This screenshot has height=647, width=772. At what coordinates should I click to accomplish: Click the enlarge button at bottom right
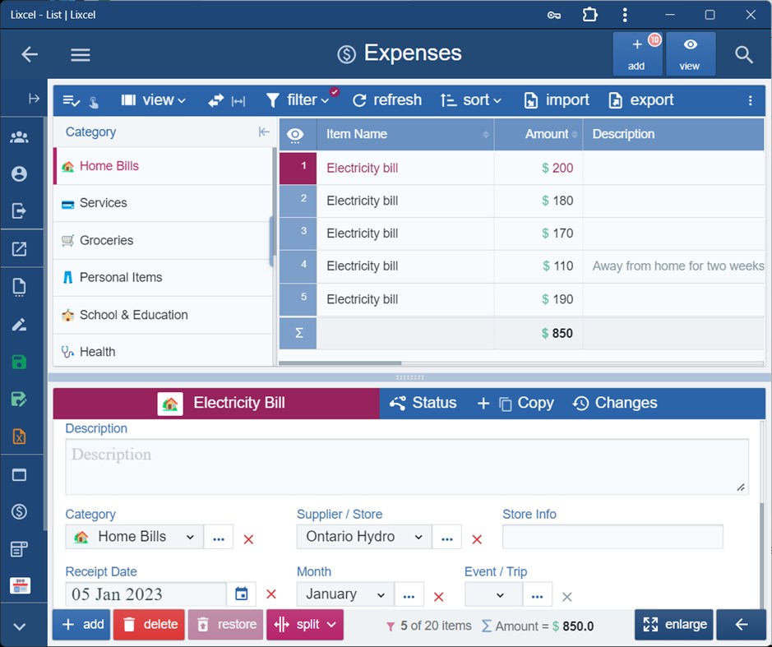[x=673, y=625]
